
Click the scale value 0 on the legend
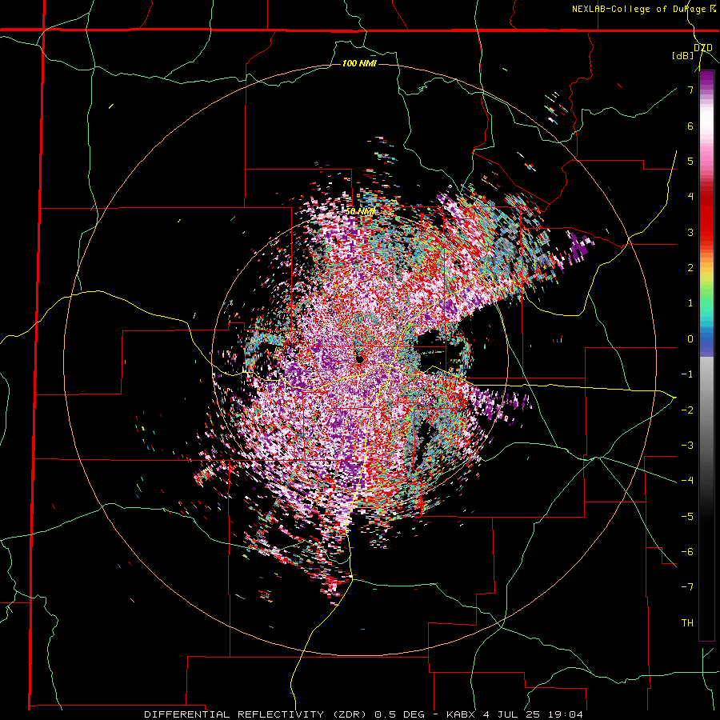690,338
